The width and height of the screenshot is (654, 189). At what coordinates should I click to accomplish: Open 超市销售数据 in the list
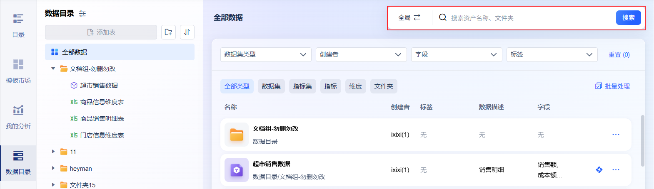coord(271,164)
